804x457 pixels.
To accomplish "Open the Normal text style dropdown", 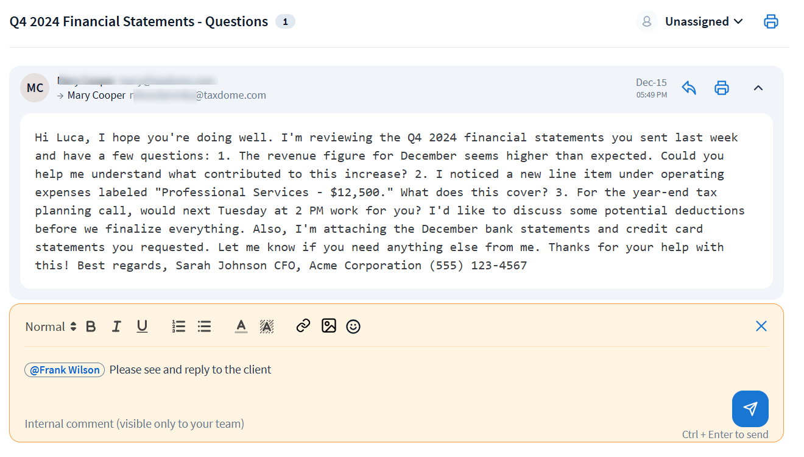I will coord(51,327).
